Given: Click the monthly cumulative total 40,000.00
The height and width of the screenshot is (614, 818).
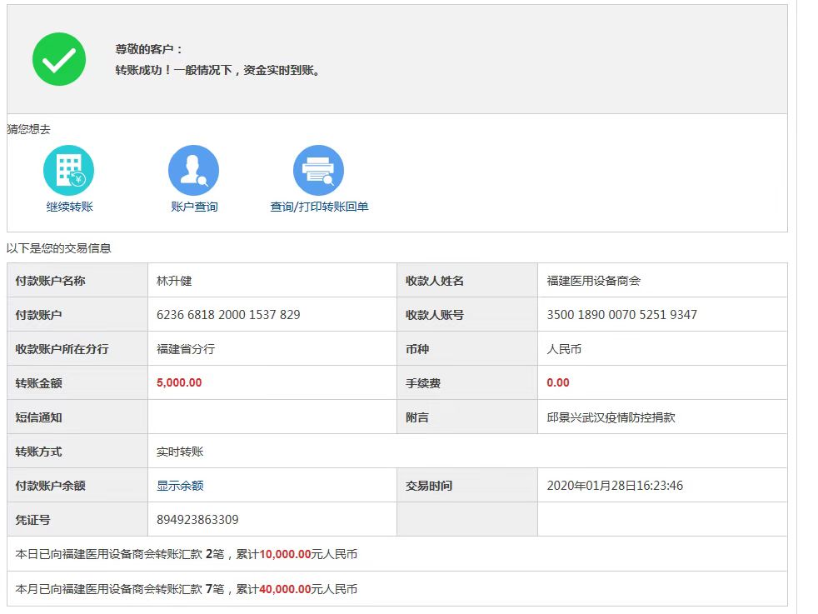Looking at the screenshot, I should 285,589.
